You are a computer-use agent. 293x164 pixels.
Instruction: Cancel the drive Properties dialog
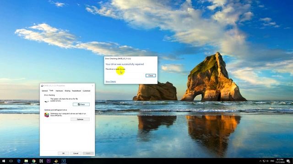pyautogui.click(x=76, y=154)
